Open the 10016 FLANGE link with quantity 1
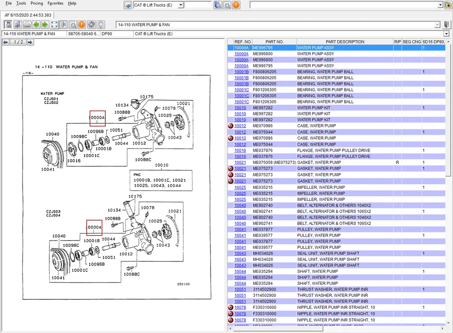 pos(240,150)
